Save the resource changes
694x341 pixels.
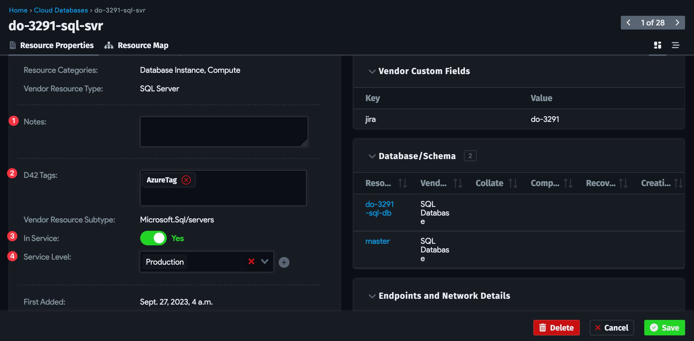[x=664, y=328]
